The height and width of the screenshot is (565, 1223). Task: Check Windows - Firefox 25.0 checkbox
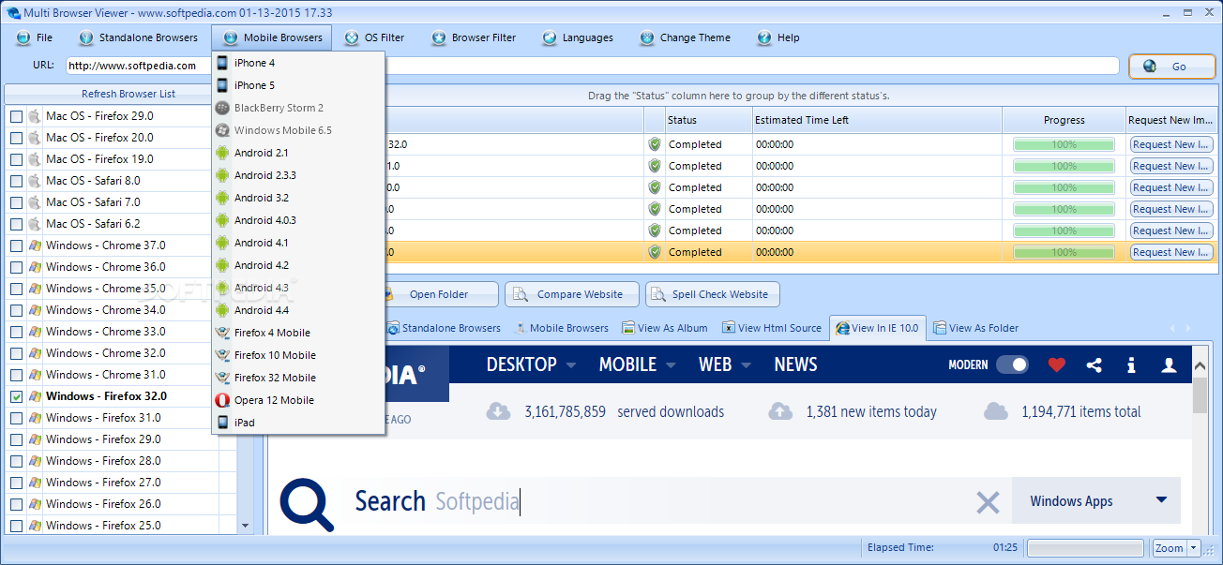coord(16,526)
